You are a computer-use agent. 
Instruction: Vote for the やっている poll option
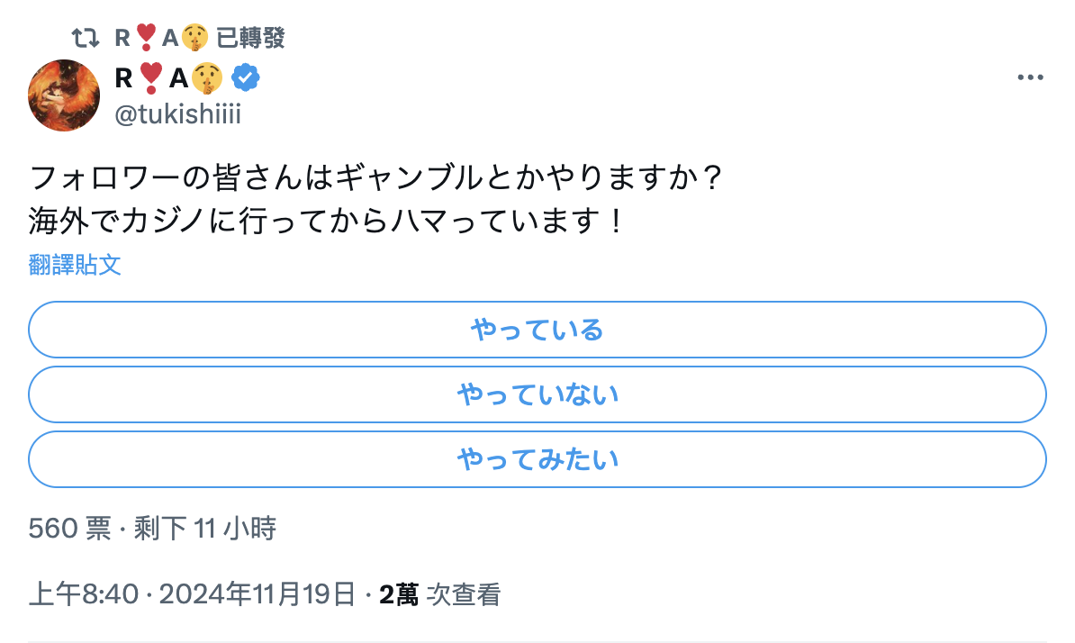[537, 330]
